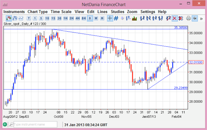Screen dimensions: 207x130
Task: Select the short diagonal line tool
Action: click(x=161, y=18)
